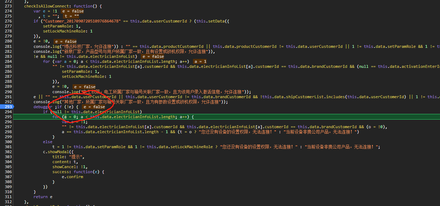The height and width of the screenshot is (206, 440).
Task: Click the 'for' keyword on highlighted line 295
Action: tap(56, 117)
